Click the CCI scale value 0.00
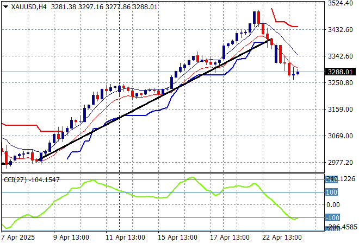The image size is (359, 244). 333,205
